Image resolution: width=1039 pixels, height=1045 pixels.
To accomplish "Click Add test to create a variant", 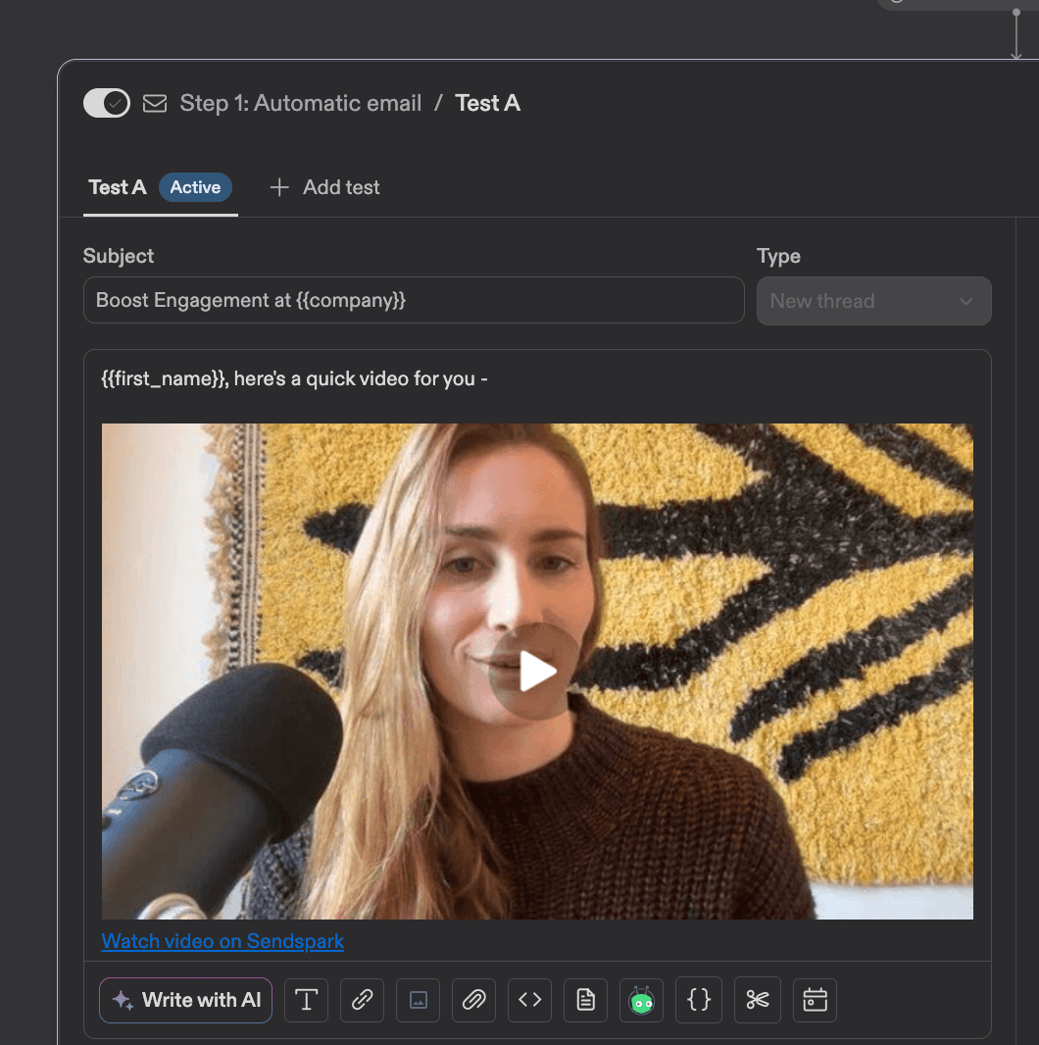I will 324,187.
